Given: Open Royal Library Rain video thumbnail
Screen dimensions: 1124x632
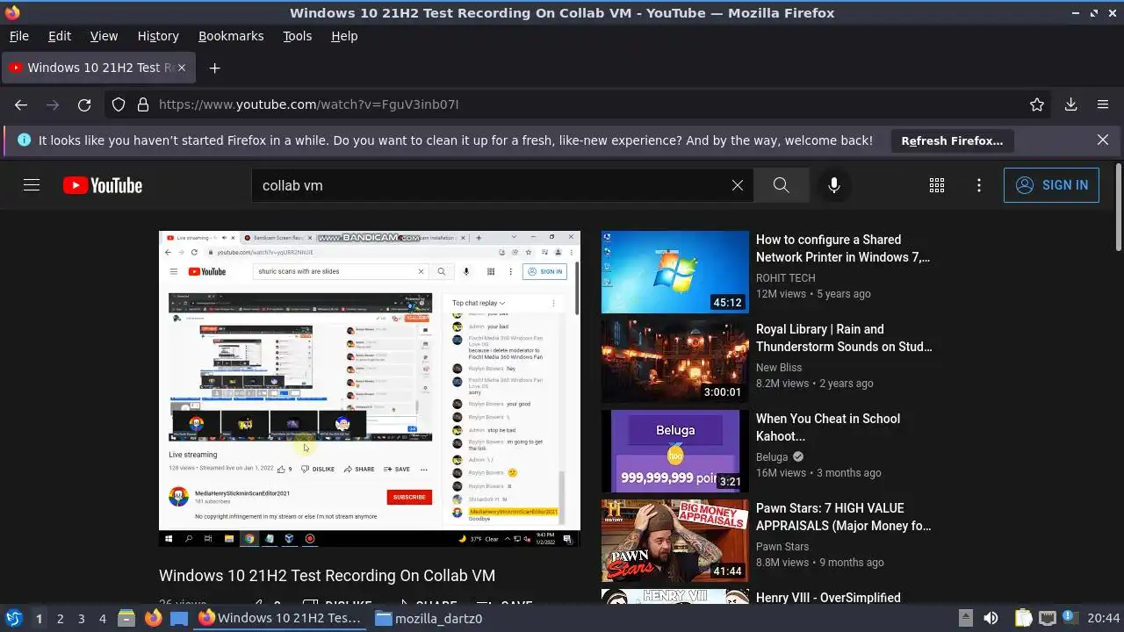Looking at the screenshot, I should point(675,362).
